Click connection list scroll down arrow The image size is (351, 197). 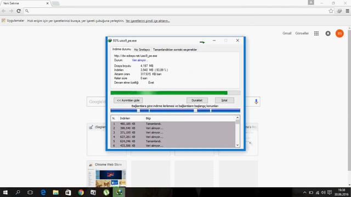click(237, 145)
